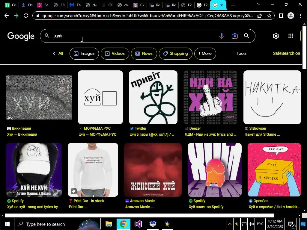Select the Videos filter
This screenshot has height=230, width=307.
click(x=115, y=54)
